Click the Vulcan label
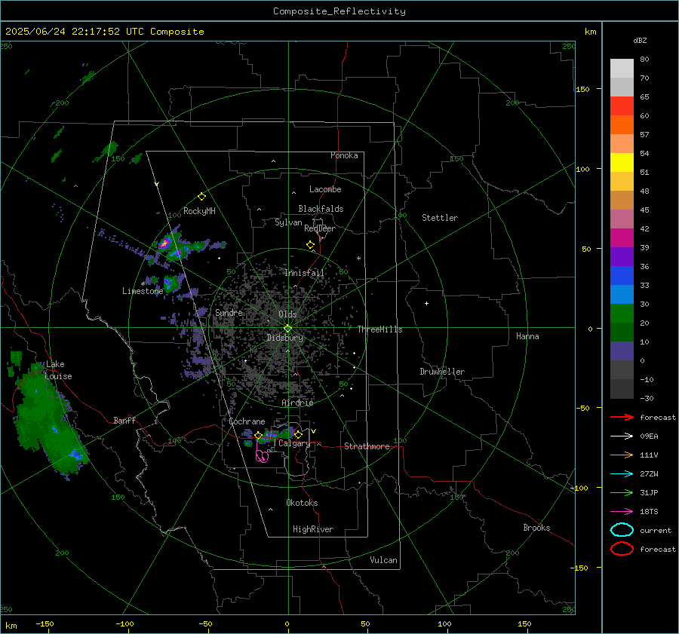Image resolution: width=679 pixels, height=634 pixels. pyautogui.click(x=384, y=560)
